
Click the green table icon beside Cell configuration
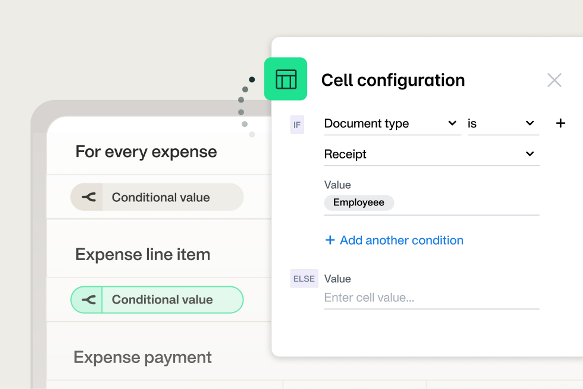(x=285, y=79)
